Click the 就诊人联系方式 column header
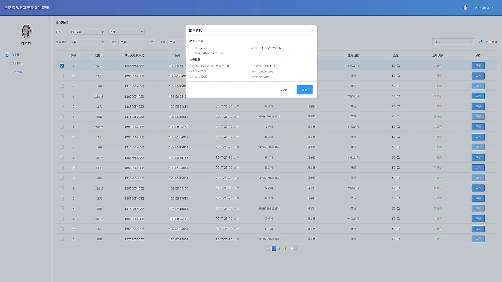 [134, 56]
